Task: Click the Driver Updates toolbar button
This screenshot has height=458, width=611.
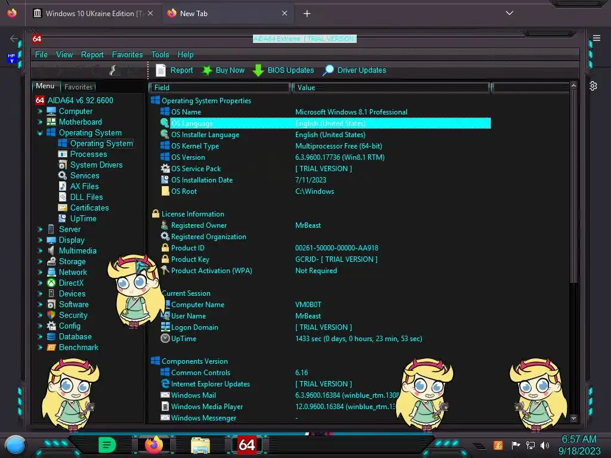Action: [354, 70]
